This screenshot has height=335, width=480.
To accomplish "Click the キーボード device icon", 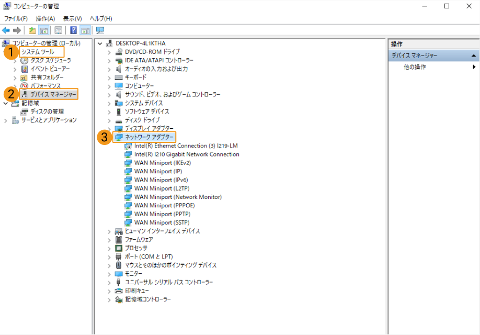I will pos(119,77).
